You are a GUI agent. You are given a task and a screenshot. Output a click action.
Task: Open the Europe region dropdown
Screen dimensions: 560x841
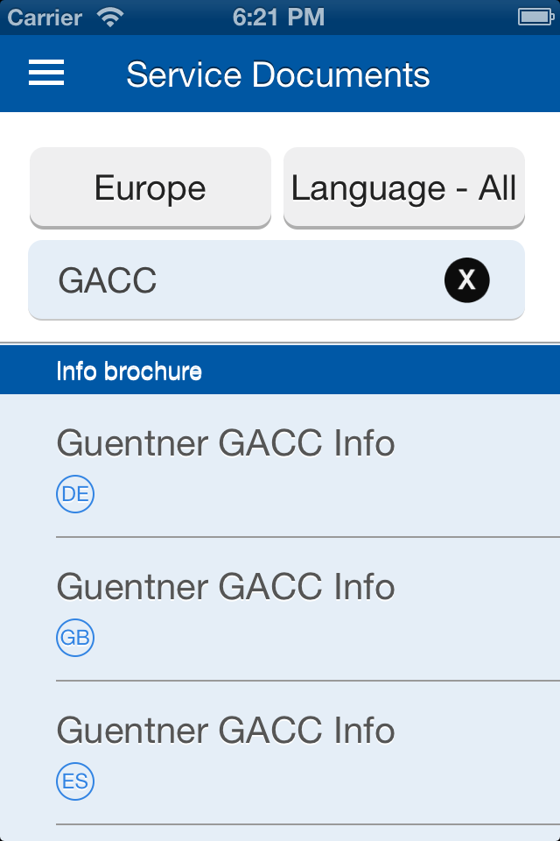(150, 187)
